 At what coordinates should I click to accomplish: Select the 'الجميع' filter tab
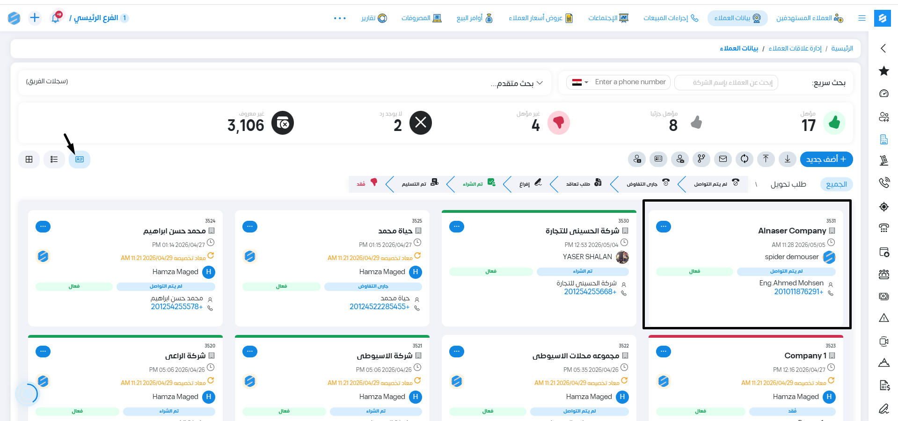point(837,184)
